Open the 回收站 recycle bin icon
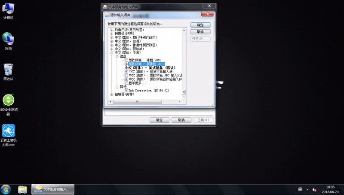The width and height of the screenshot is (344, 195). tap(8, 72)
